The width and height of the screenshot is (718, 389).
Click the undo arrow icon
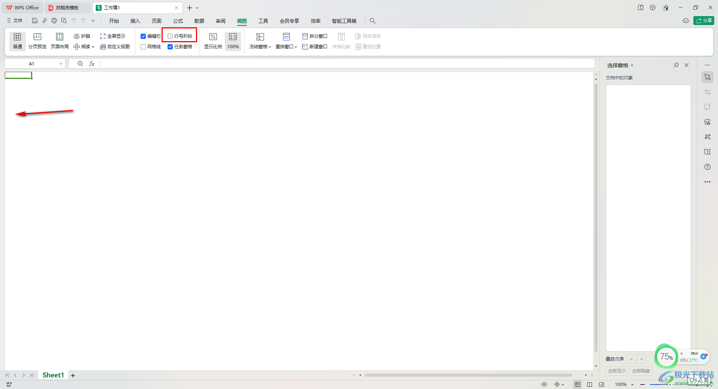pos(74,21)
